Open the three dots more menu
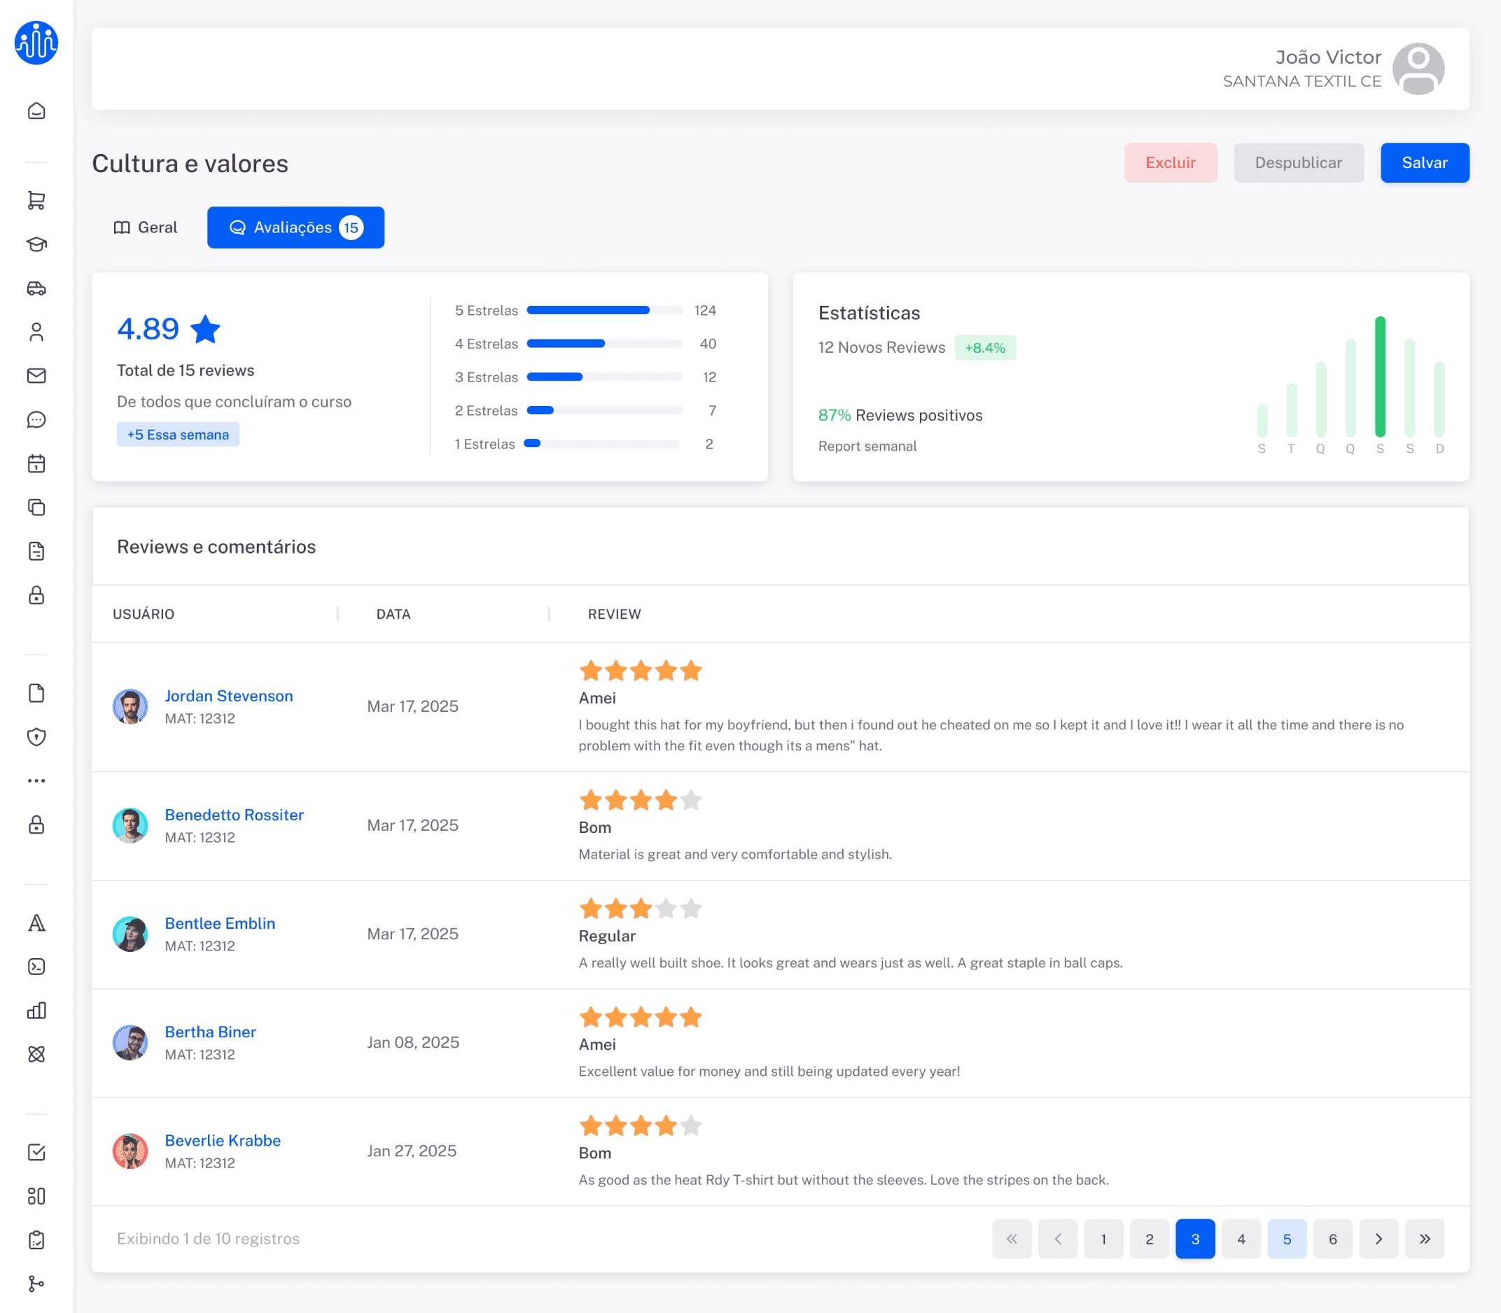This screenshot has height=1313, width=1501. (x=36, y=781)
